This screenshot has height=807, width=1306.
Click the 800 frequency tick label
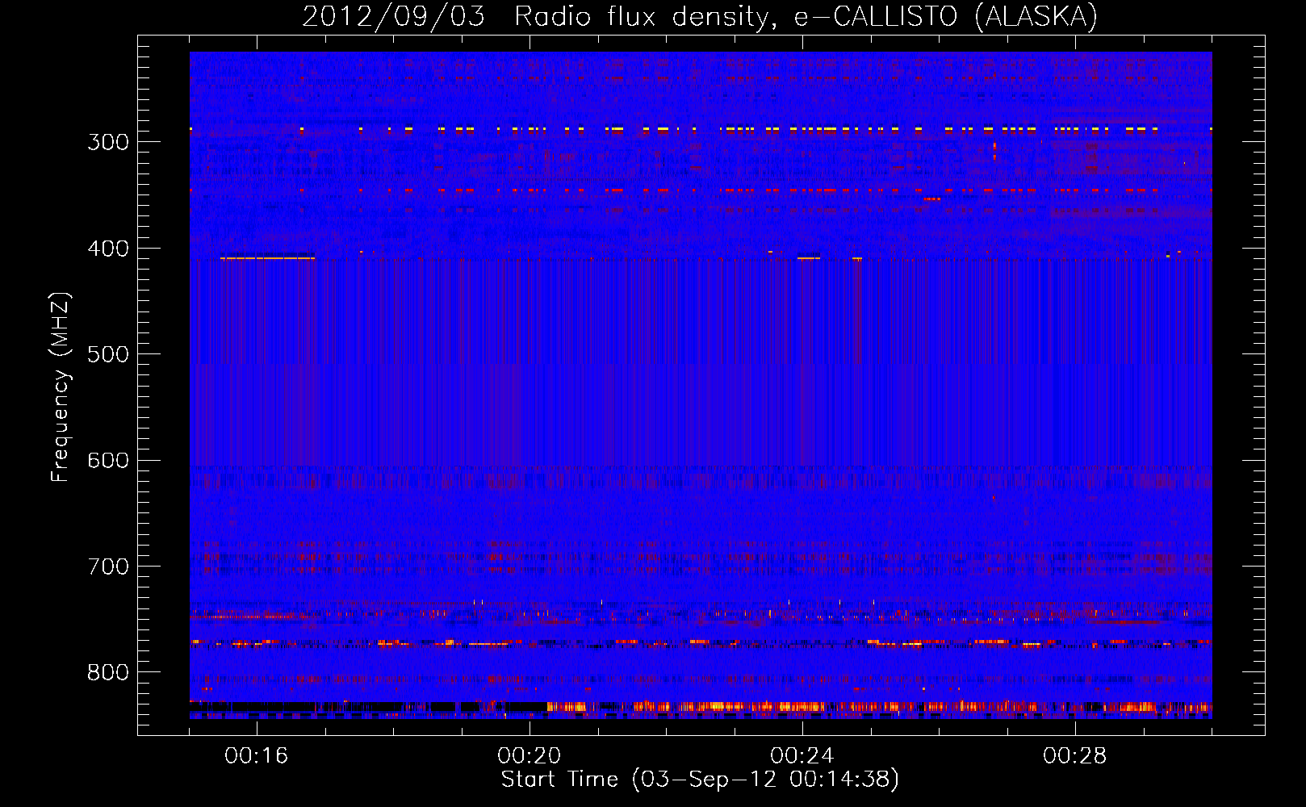tap(108, 673)
